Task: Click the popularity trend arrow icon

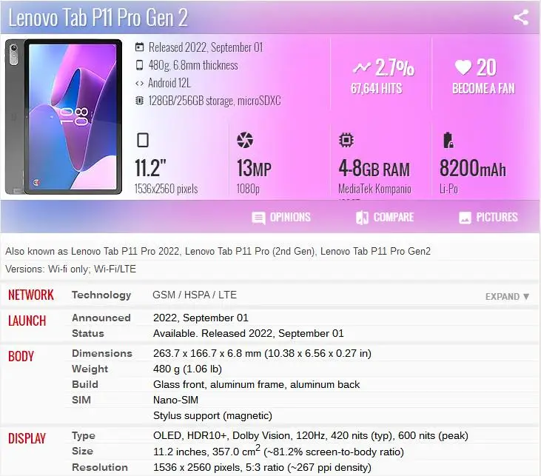Action: 362,67
